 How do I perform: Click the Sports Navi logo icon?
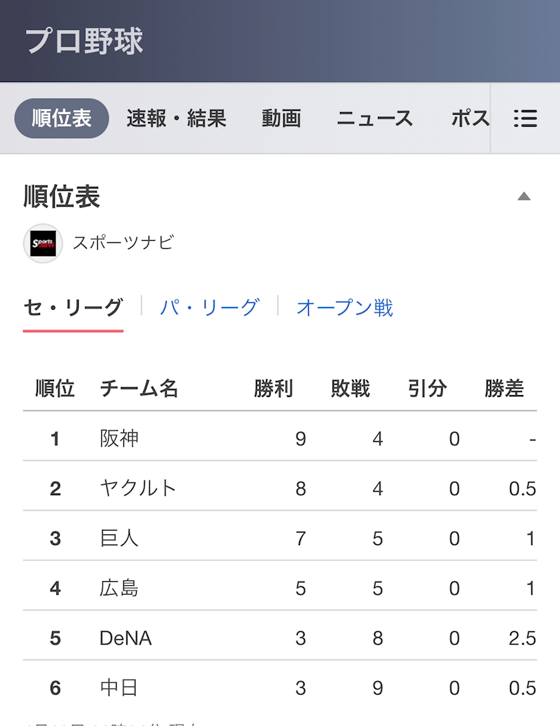43,243
